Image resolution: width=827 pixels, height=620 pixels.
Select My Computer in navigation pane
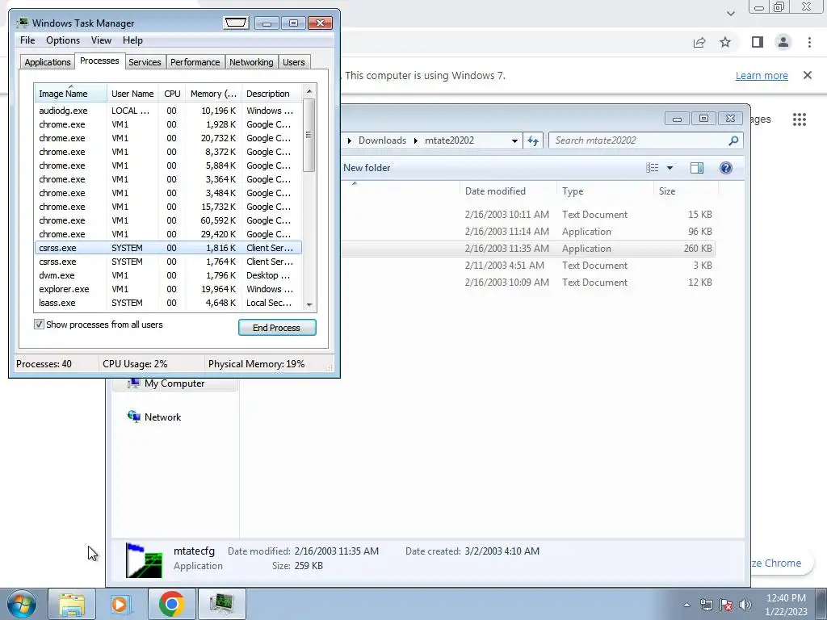(x=174, y=383)
